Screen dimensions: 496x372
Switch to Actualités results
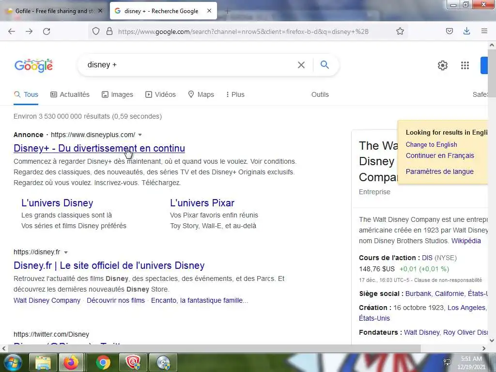[x=70, y=94]
